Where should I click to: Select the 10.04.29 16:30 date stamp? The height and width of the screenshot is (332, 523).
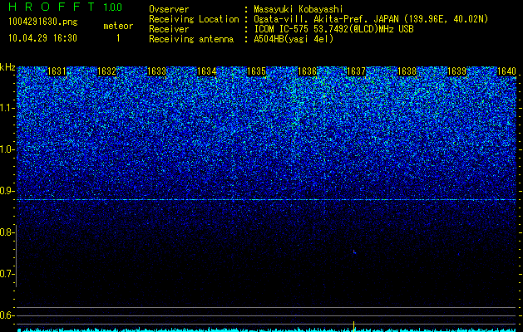tap(42, 38)
